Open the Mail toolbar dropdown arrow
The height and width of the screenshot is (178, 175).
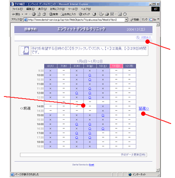(x=103, y=14)
